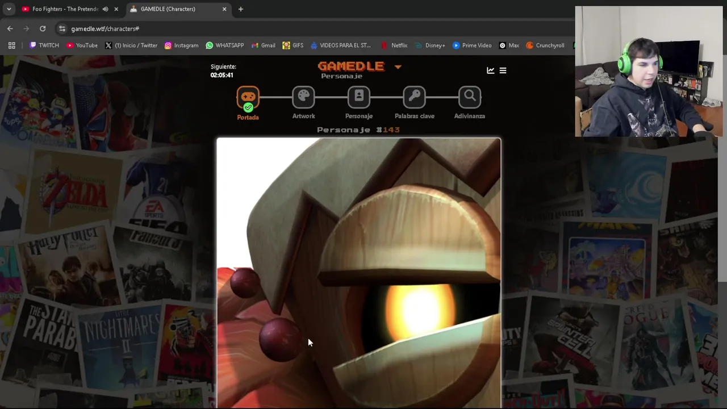Open the statistics chart icon
The width and height of the screenshot is (727, 409).
coord(491,70)
